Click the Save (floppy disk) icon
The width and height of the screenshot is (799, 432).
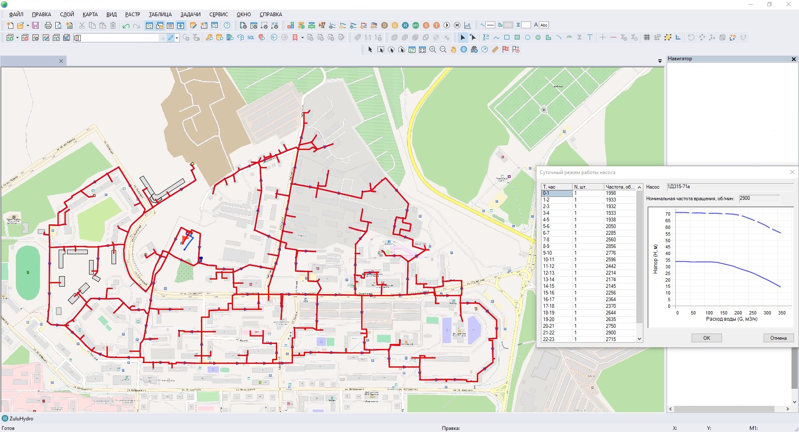pos(35,25)
